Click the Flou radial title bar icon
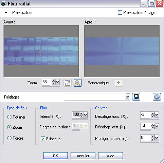 click(3, 3)
